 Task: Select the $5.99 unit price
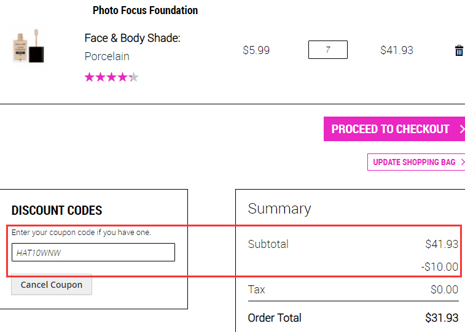click(256, 50)
